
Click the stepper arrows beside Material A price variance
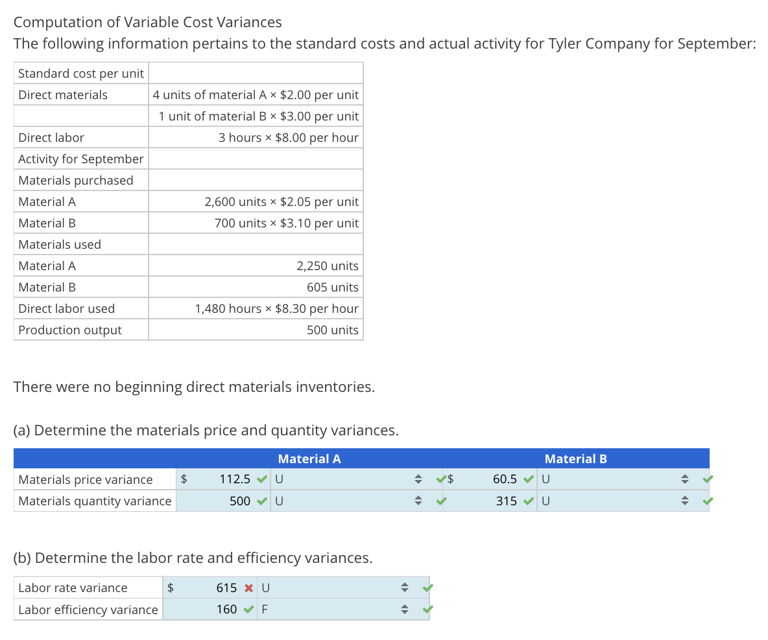click(x=418, y=479)
